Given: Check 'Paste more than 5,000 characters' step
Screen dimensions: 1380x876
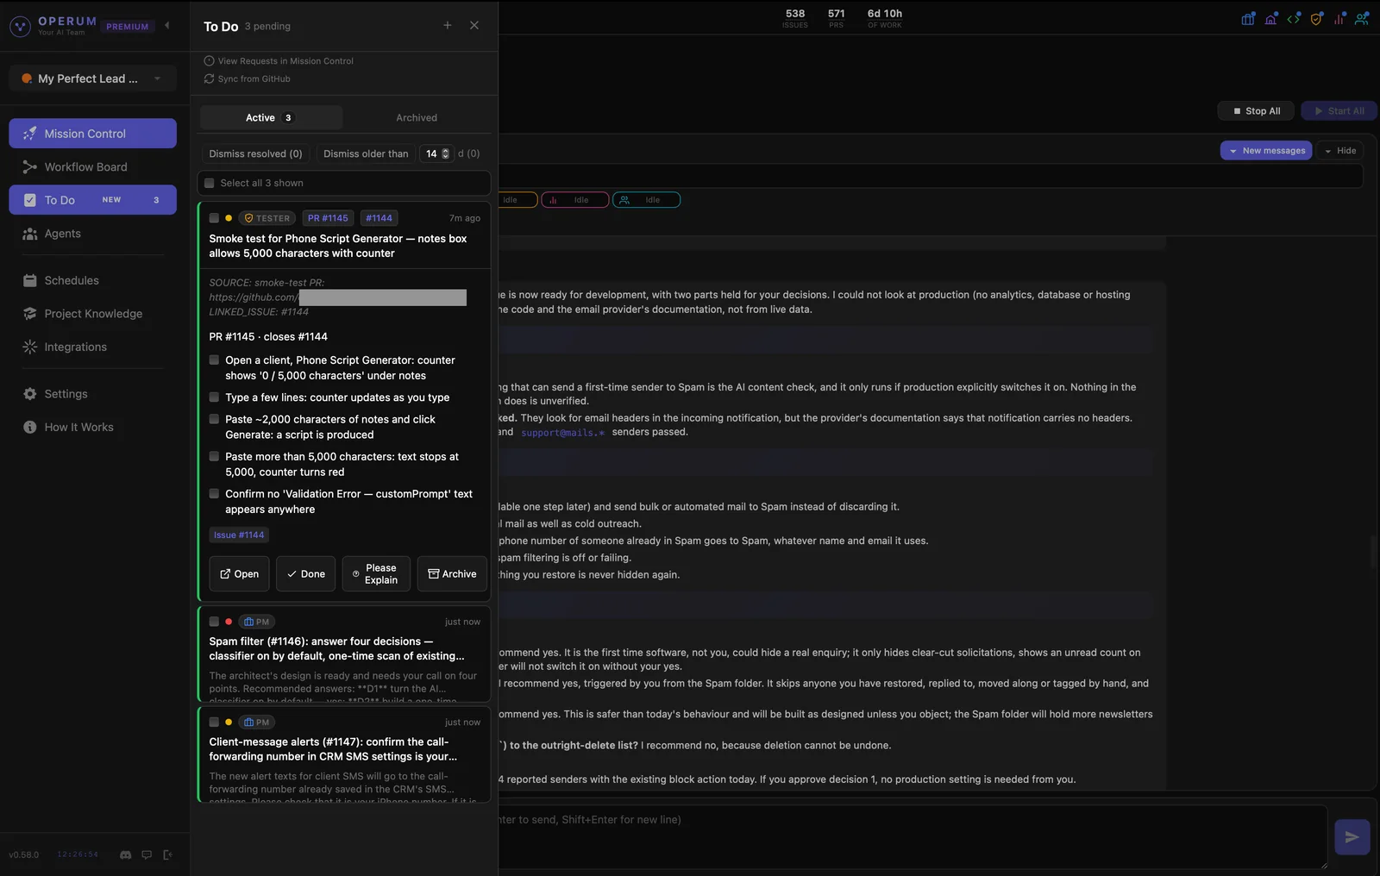Looking at the screenshot, I should pos(214,457).
